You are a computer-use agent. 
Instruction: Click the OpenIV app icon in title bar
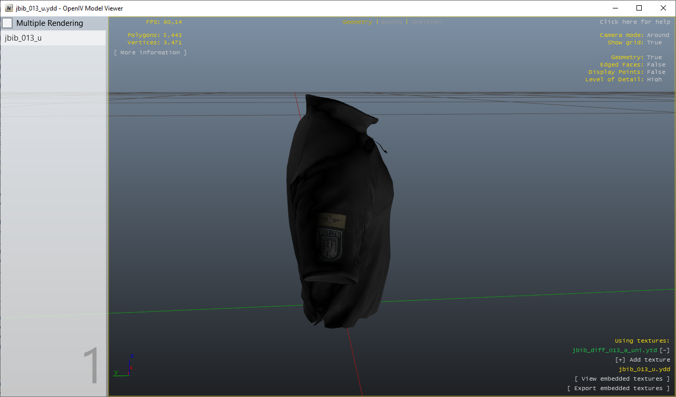click(9, 8)
